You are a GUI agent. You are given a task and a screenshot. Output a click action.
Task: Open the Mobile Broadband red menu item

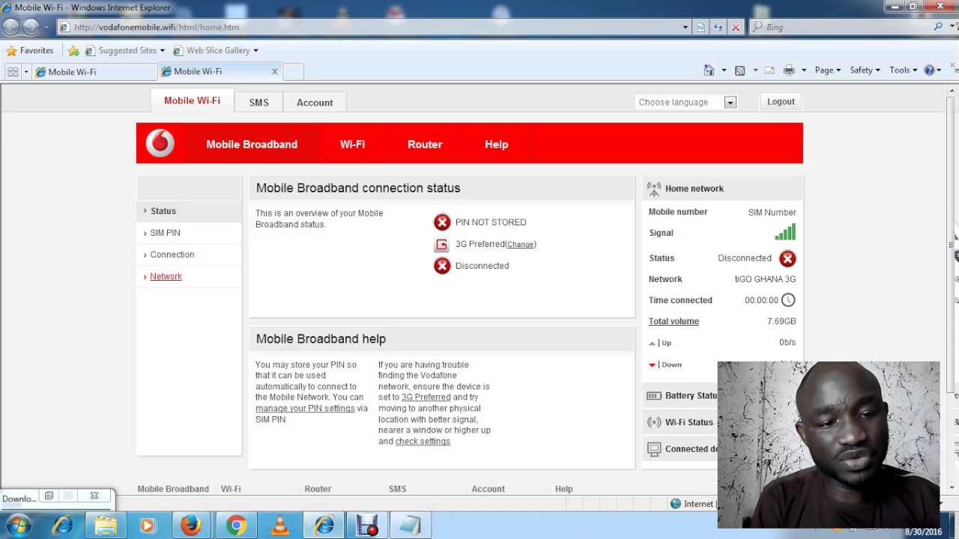click(x=252, y=144)
